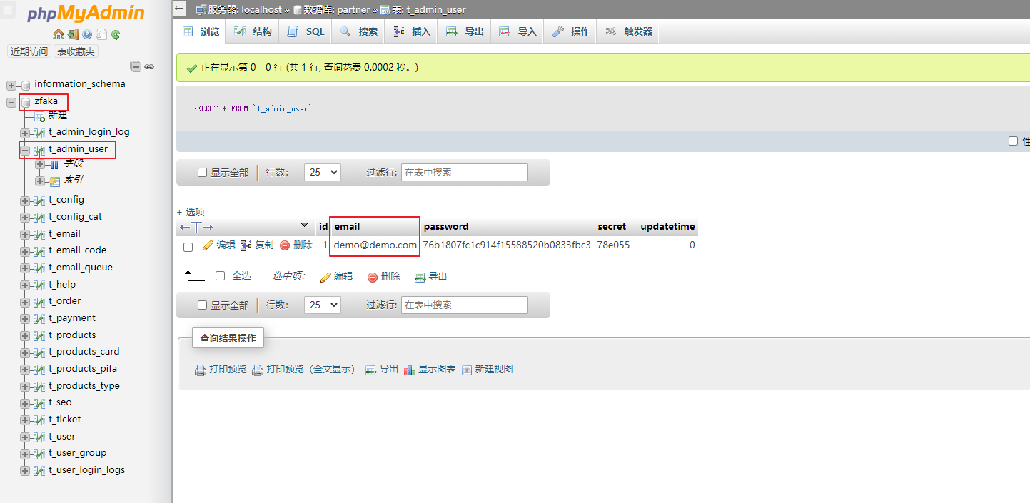1030x503 pixels.
Task: Tick the checkbox beside the SQL query box
Action: coord(1013,141)
